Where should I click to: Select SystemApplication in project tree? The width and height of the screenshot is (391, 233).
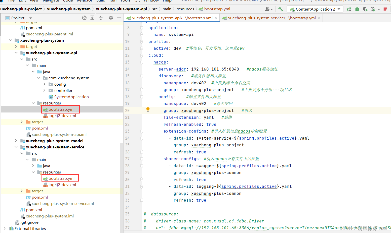[71, 97]
